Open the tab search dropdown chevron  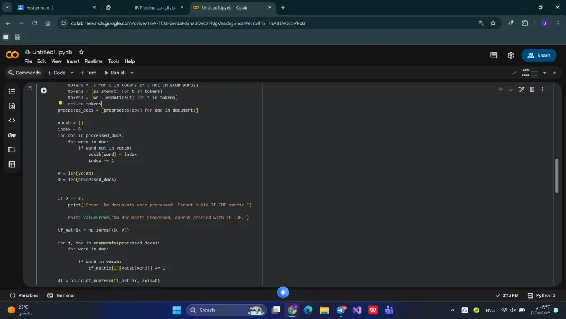click(x=7, y=7)
